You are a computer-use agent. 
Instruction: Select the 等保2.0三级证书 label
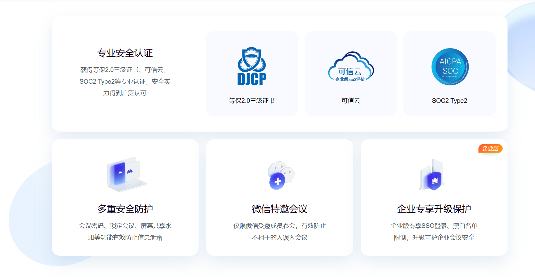coord(252,101)
